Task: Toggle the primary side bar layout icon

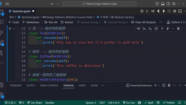Action: tap(157, 4)
